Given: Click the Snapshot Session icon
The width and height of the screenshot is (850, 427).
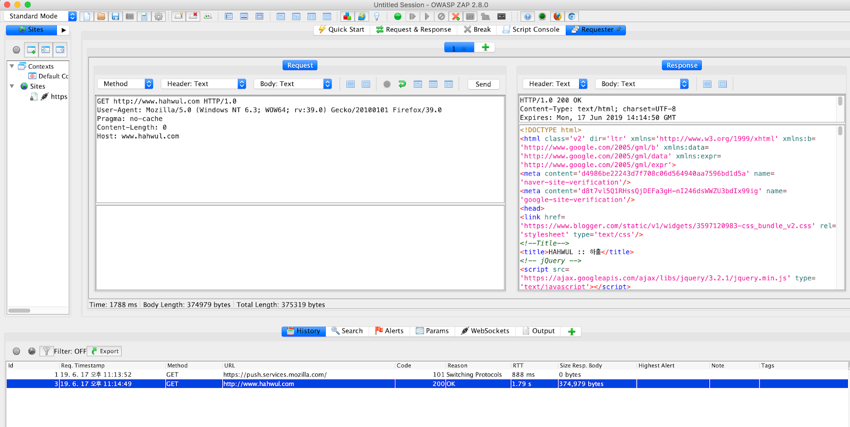Looking at the screenshot, I should [x=130, y=16].
